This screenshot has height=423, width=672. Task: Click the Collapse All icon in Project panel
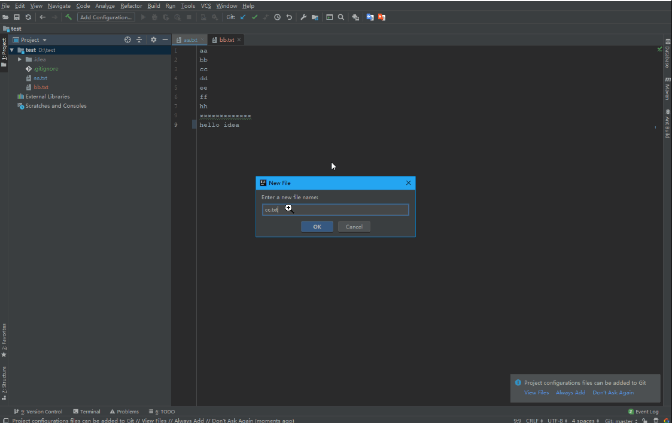tap(139, 39)
